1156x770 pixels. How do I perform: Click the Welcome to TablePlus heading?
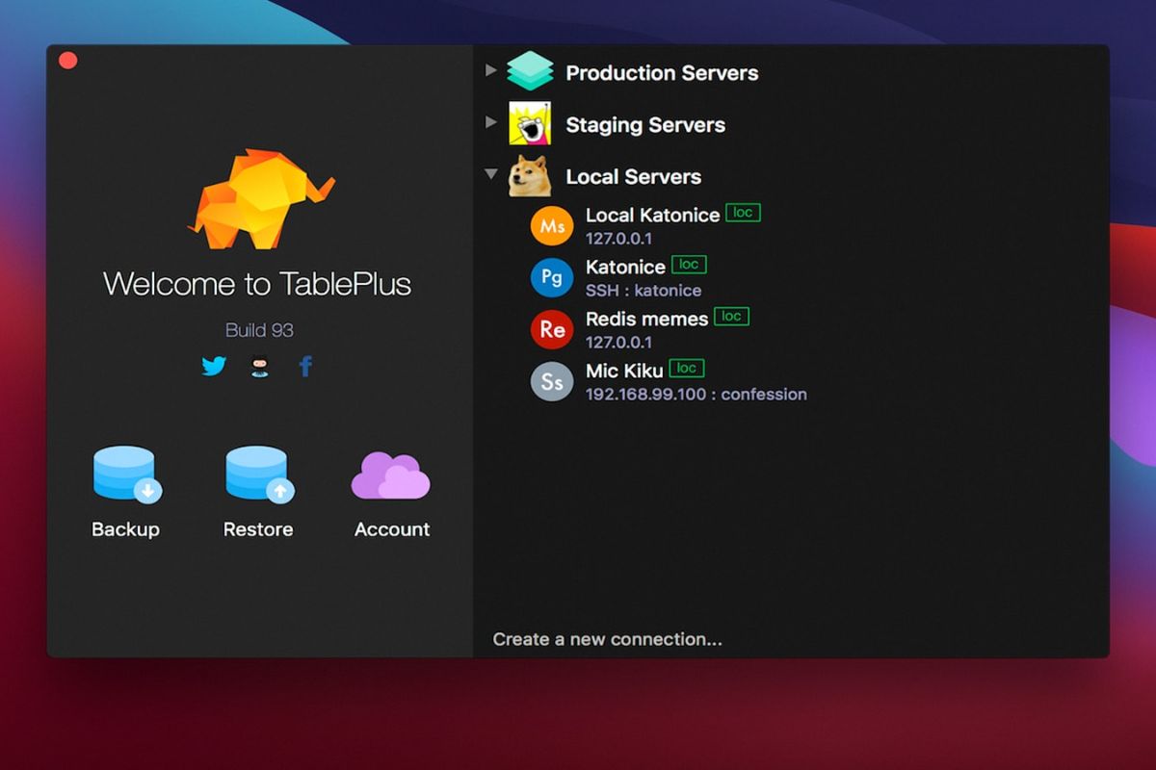tap(257, 284)
